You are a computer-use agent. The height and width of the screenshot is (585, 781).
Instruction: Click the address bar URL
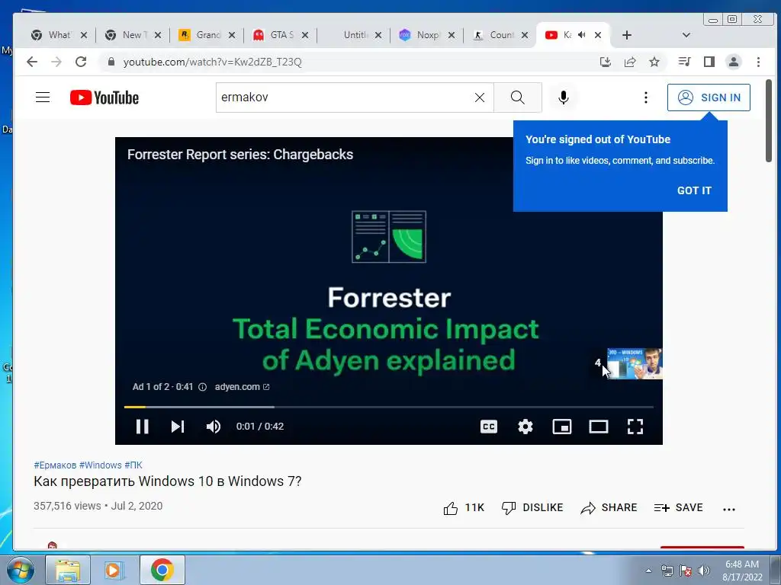[x=212, y=62]
